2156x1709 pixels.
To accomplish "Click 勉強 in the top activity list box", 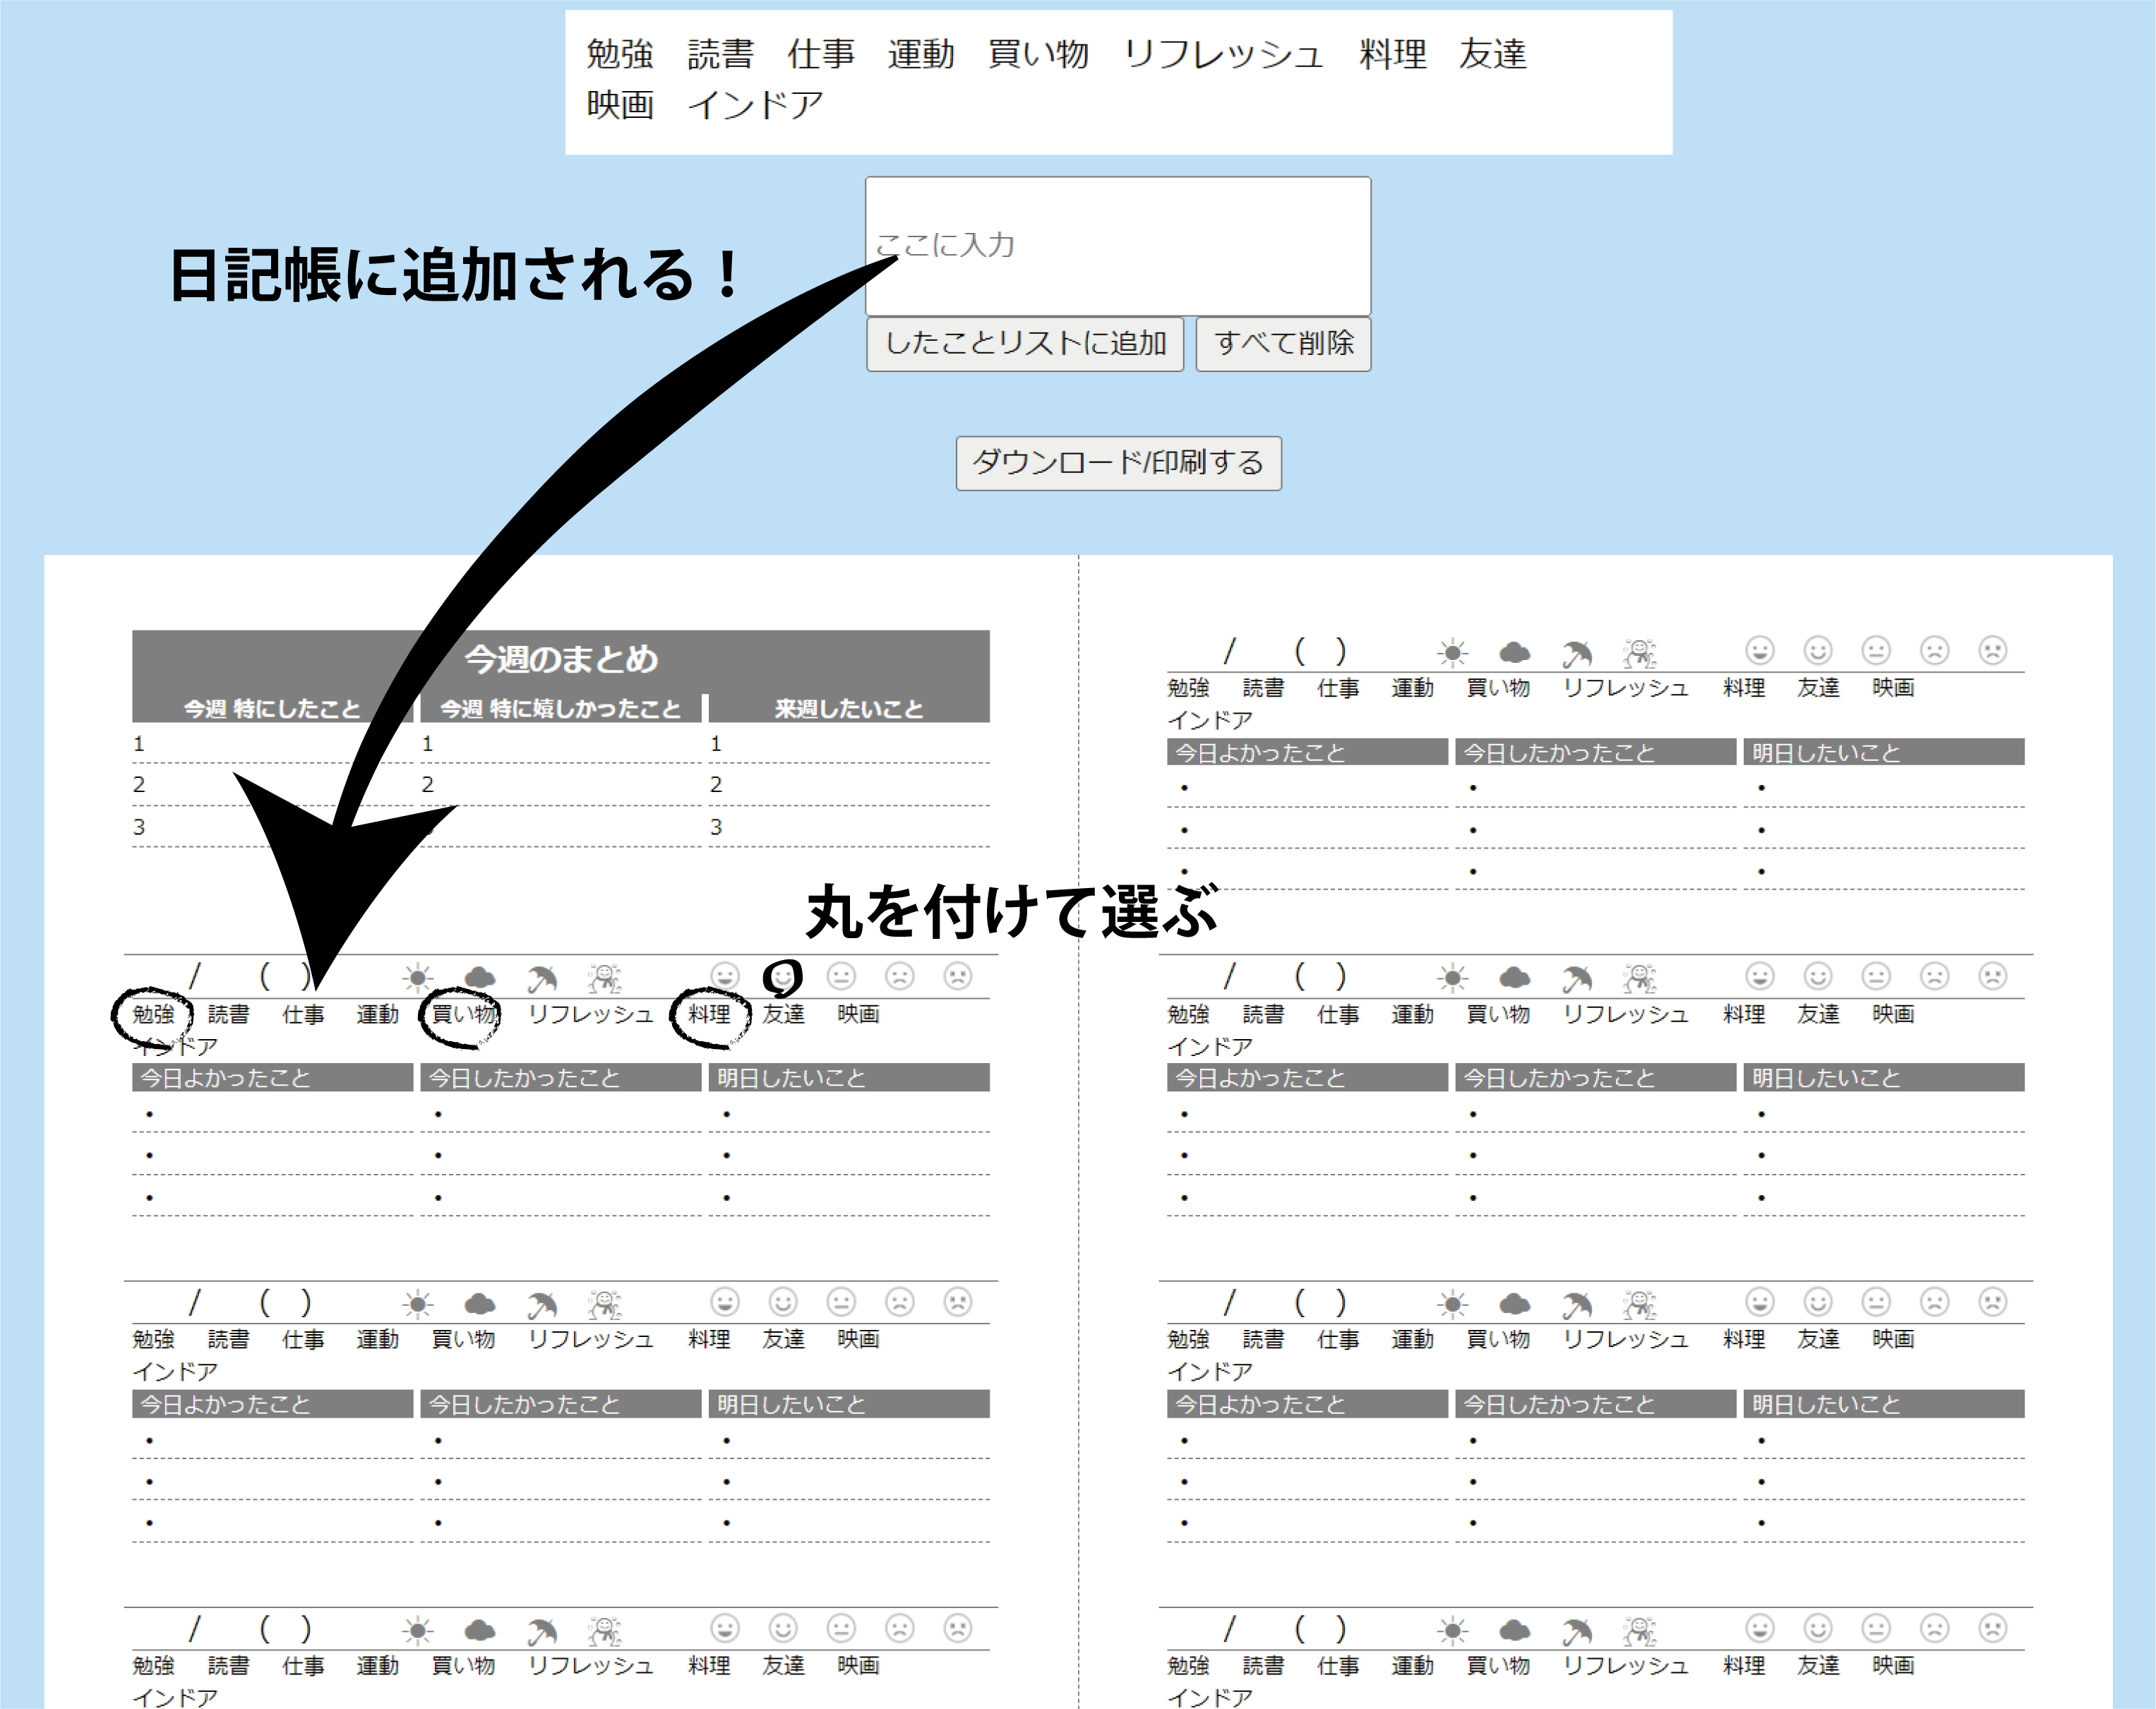I will pyautogui.click(x=619, y=54).
